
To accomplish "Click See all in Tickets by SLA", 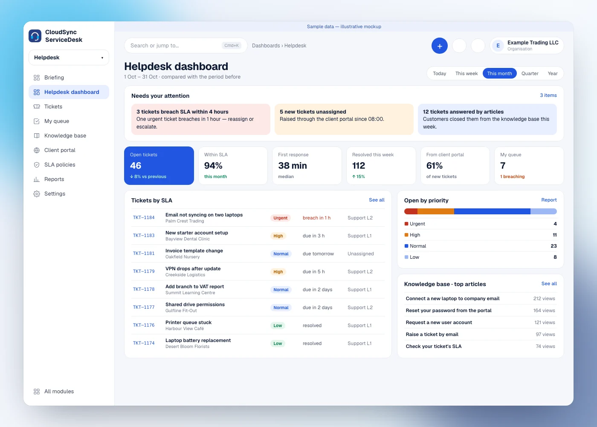I will tap(377, 200).
